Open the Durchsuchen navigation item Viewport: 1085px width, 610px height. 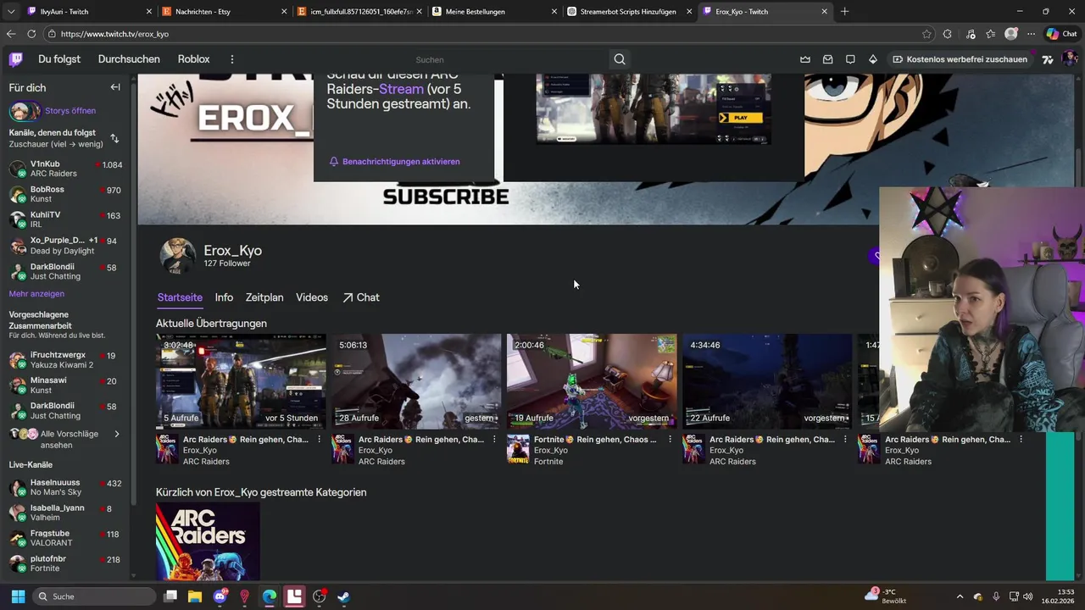click(x=129, y=59)
